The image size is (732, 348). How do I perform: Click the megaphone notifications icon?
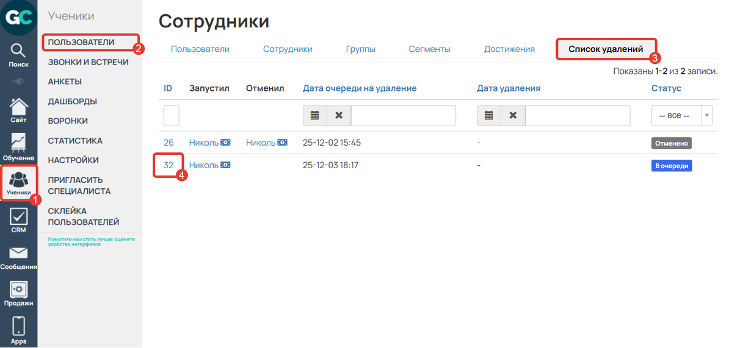[19, 82]
